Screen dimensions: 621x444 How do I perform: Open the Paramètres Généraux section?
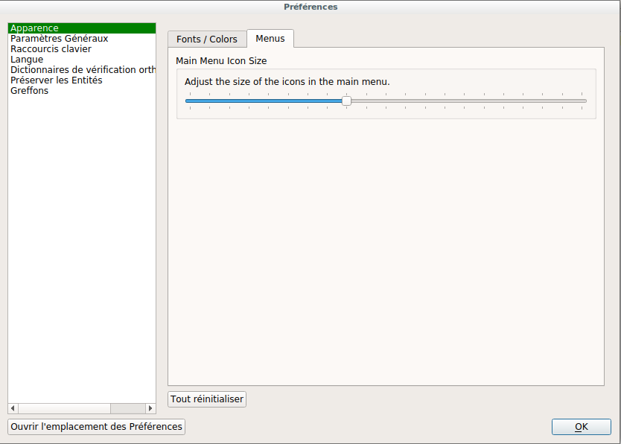60,39
